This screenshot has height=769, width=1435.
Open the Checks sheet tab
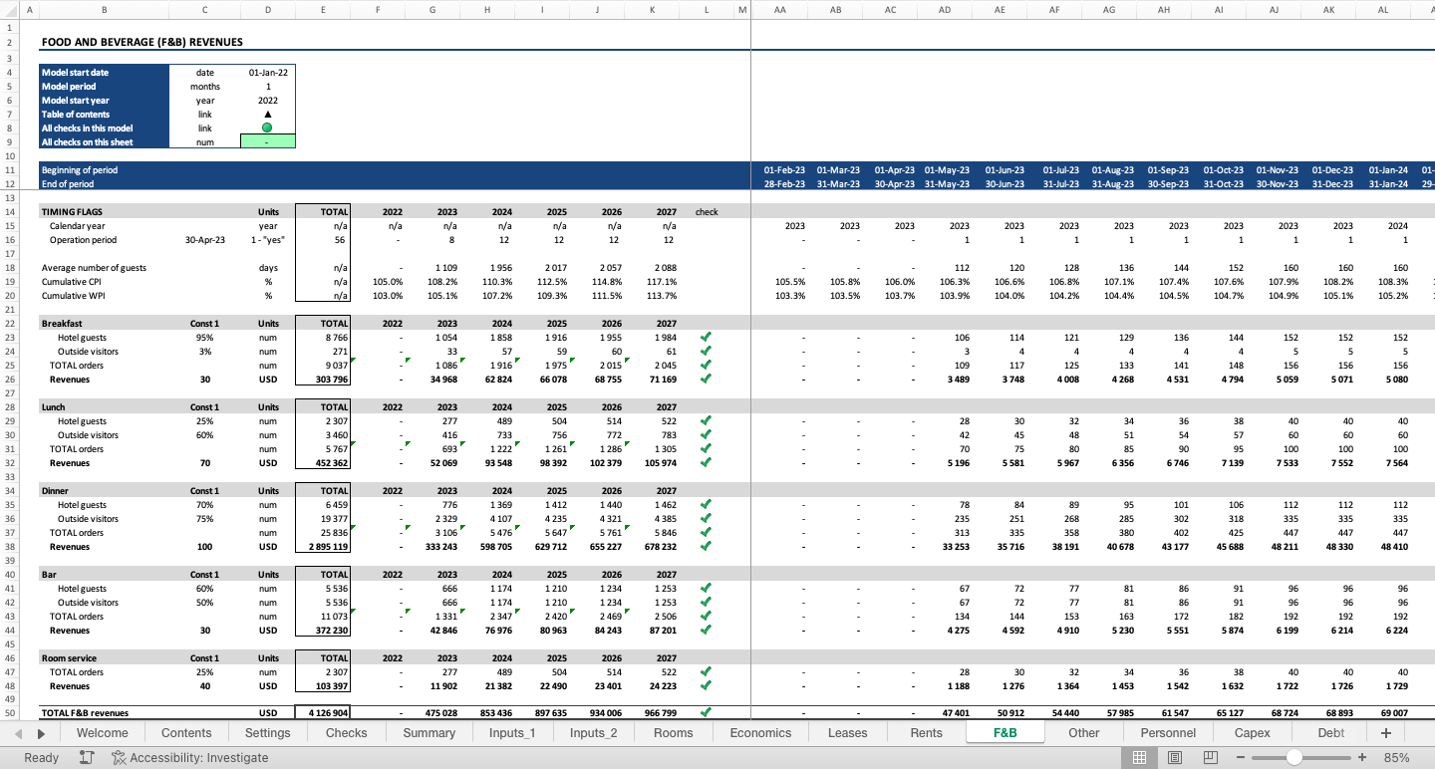(345, 732)
